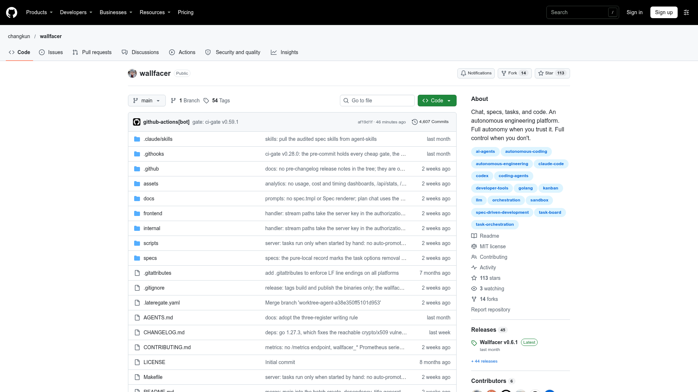Click the wallfacer owner avatar
Screen dimensions: 698x392
point(132,73)
